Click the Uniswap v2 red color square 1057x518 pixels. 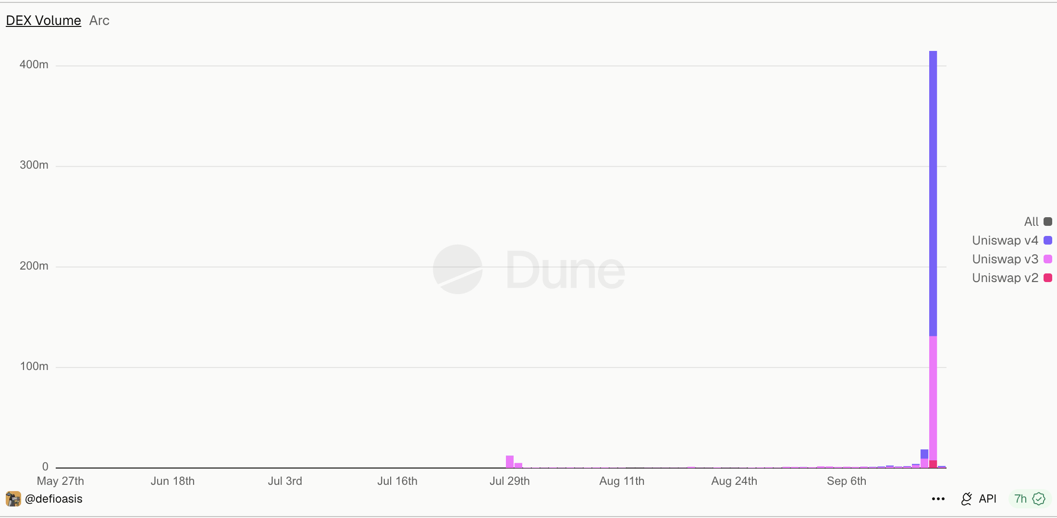pyautogui.click(x=1048, y=278)
